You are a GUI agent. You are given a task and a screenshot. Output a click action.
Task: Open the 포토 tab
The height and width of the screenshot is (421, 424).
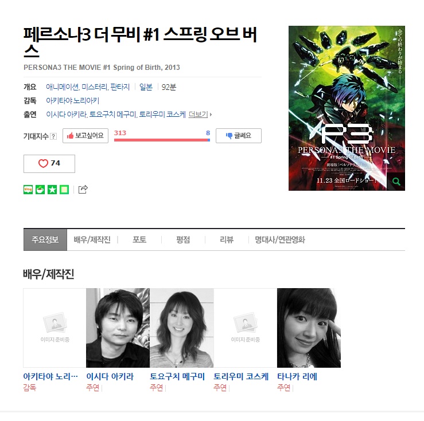[x=139, y=239]
